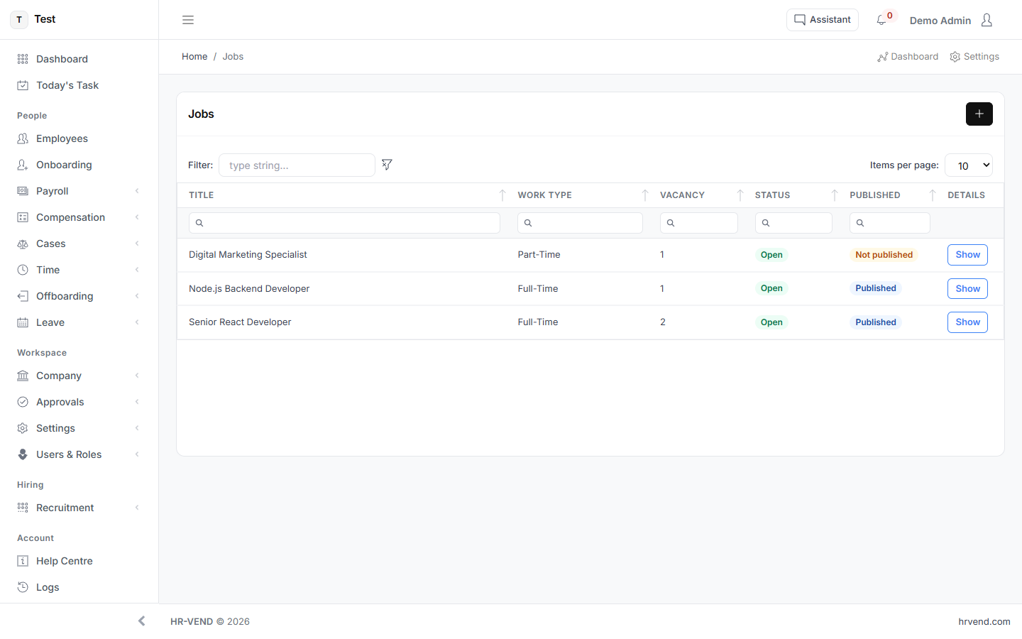The width and height of the screenshot is (1022, 639).
Task: Click the hamburger menu icon
Action: click(188, 20)
